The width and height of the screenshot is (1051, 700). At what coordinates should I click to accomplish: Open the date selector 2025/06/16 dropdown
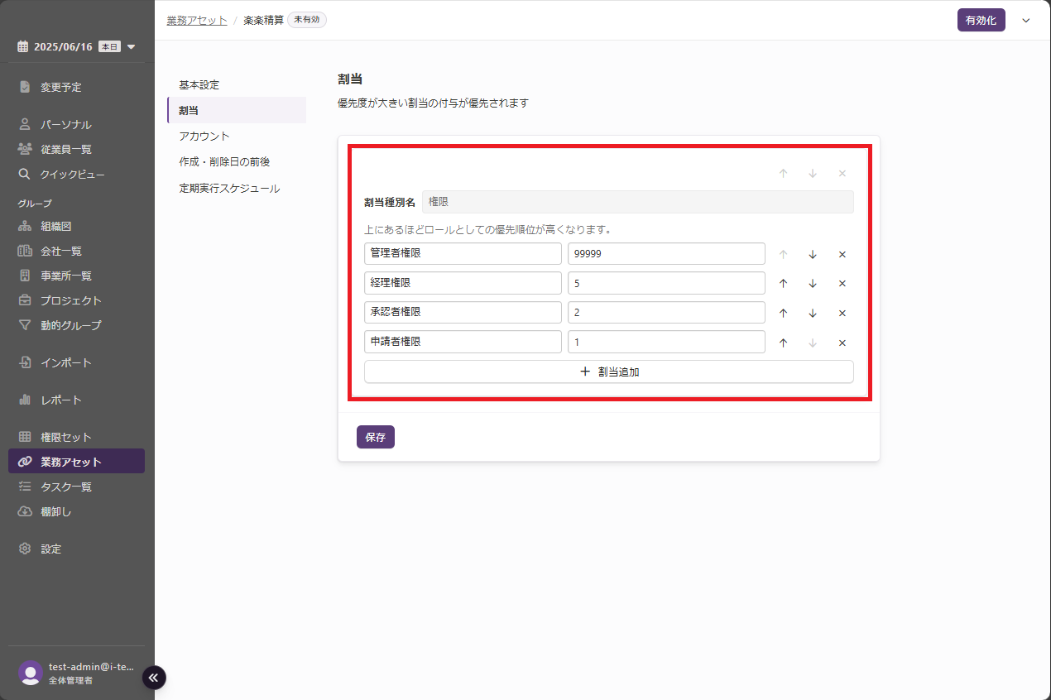tap(76, 47)
